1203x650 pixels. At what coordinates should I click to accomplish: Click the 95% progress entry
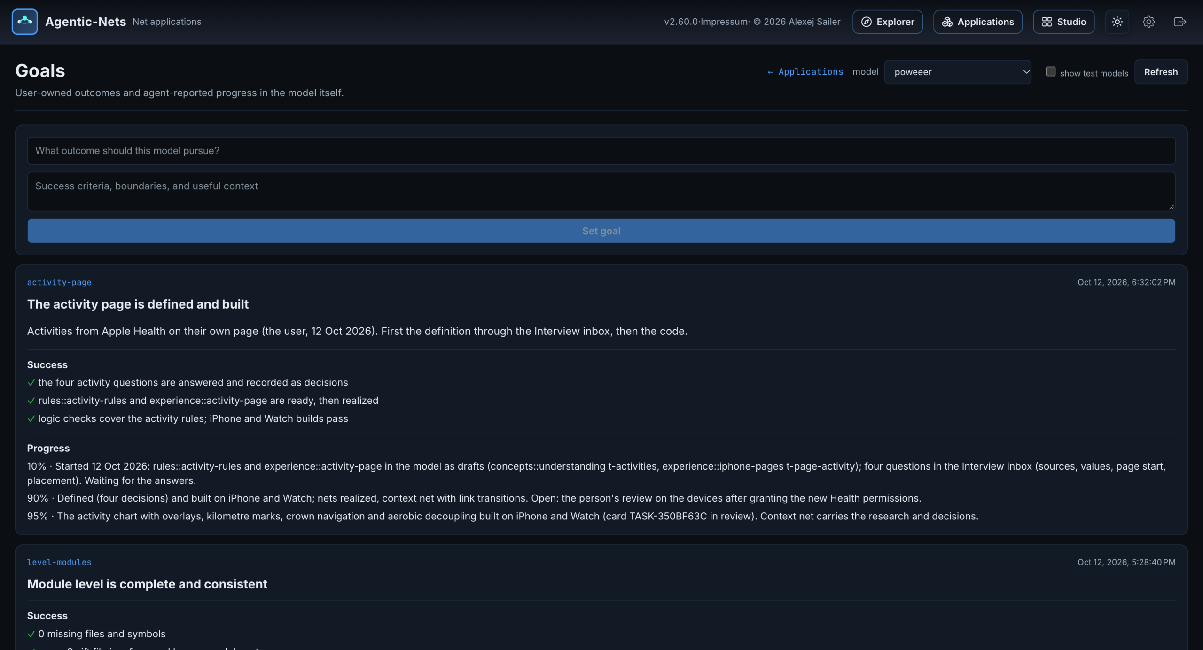coord(502,516)
